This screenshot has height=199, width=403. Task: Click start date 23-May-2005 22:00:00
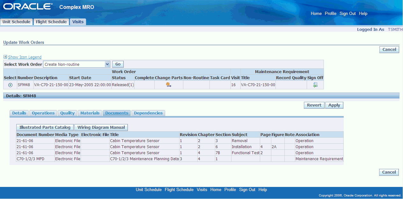[90, 85]
